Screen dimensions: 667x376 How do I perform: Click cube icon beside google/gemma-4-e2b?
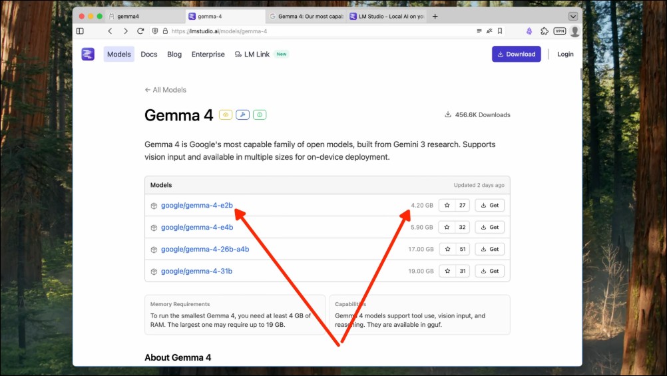click(154, 206)
